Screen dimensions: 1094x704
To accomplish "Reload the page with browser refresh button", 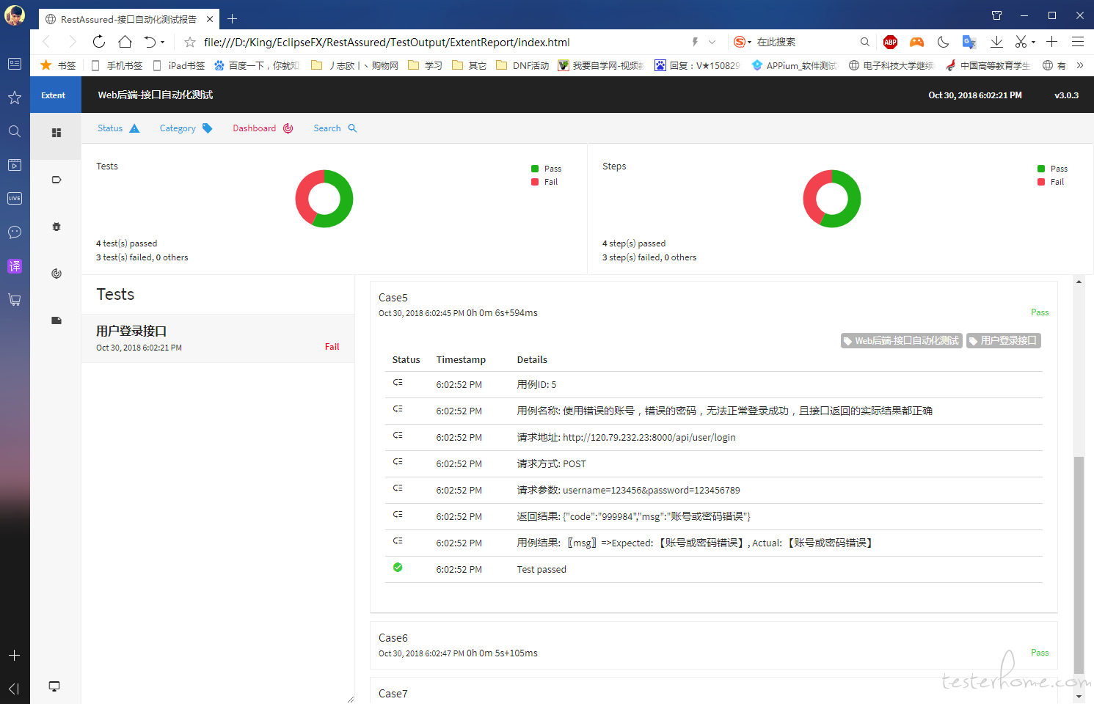I will pyautogui.click(x=99, y=42).
